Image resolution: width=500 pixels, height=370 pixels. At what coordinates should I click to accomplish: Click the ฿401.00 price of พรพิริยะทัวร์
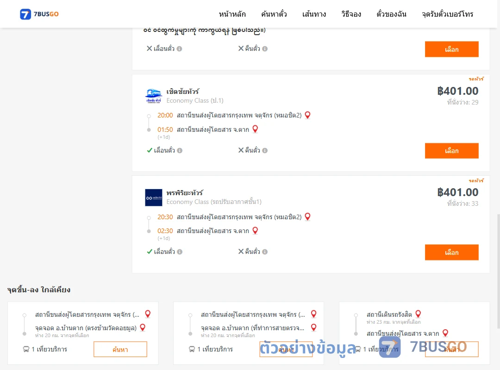pos(457,192)
